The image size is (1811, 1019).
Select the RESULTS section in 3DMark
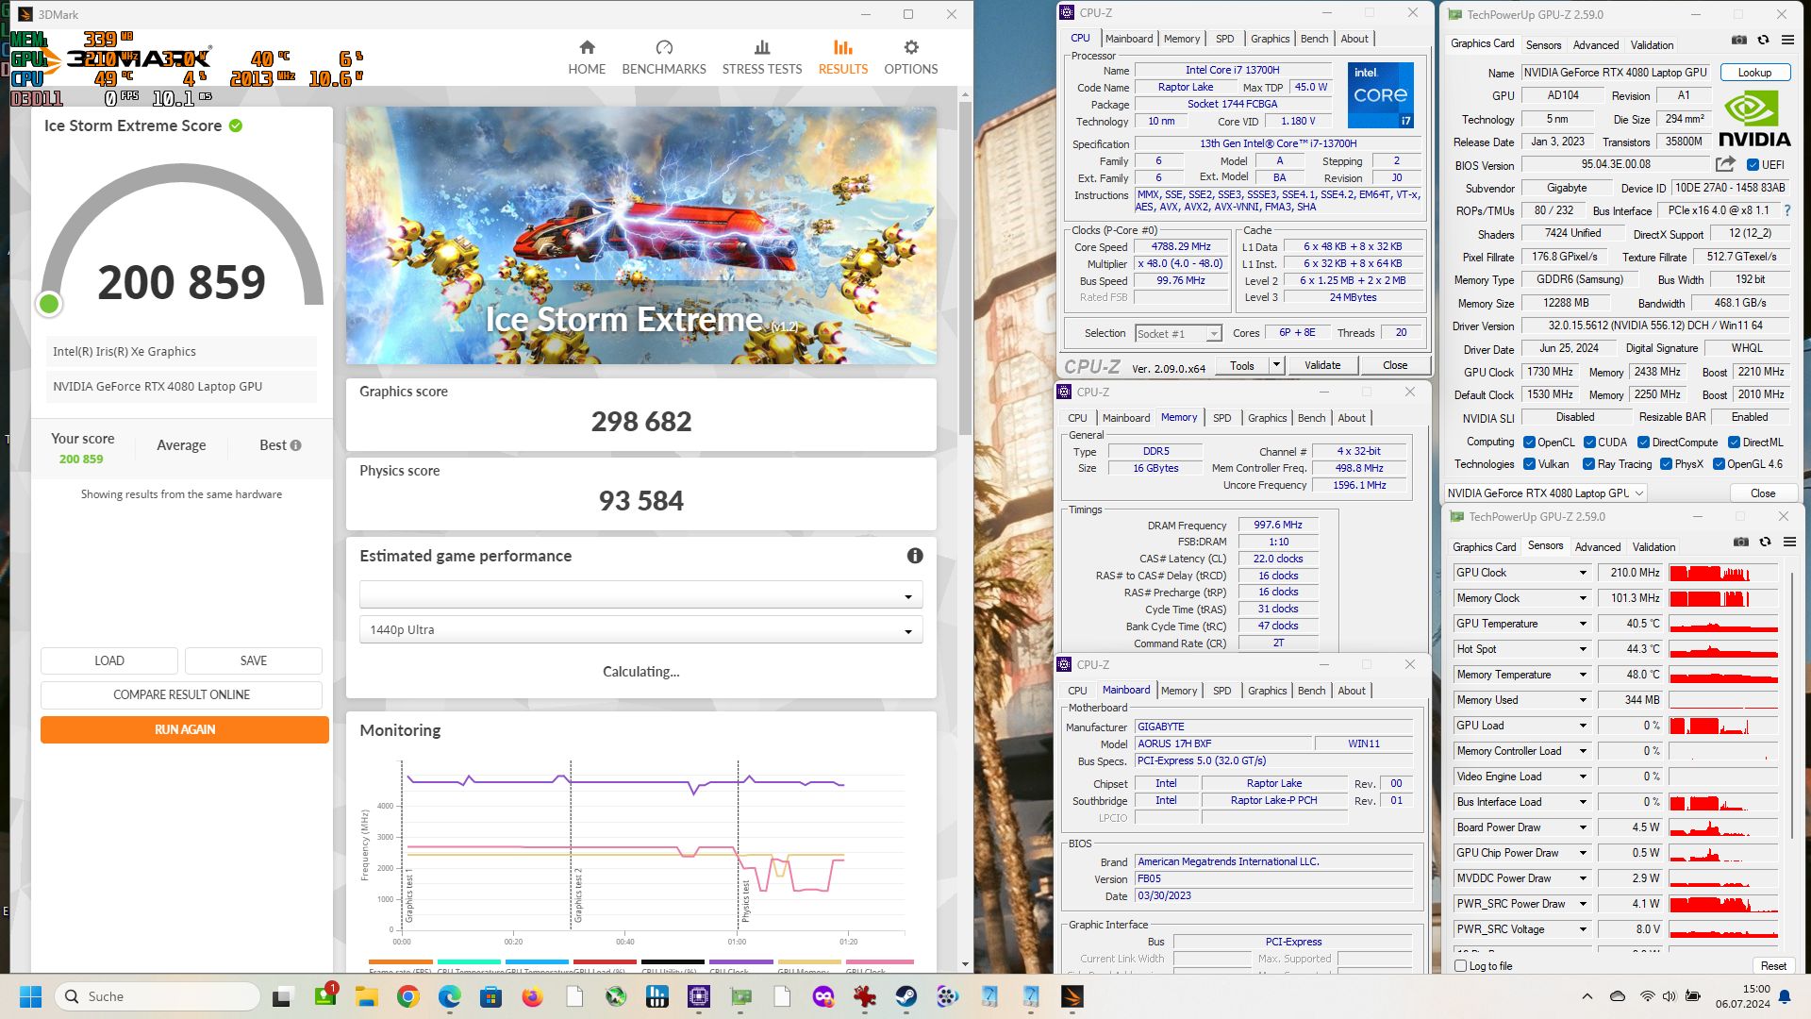[x=842, y=57]
